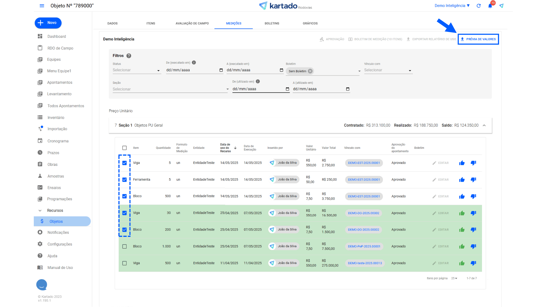
Task: Remove the Sem Boletim chip
Action: [x=310, y=71]
